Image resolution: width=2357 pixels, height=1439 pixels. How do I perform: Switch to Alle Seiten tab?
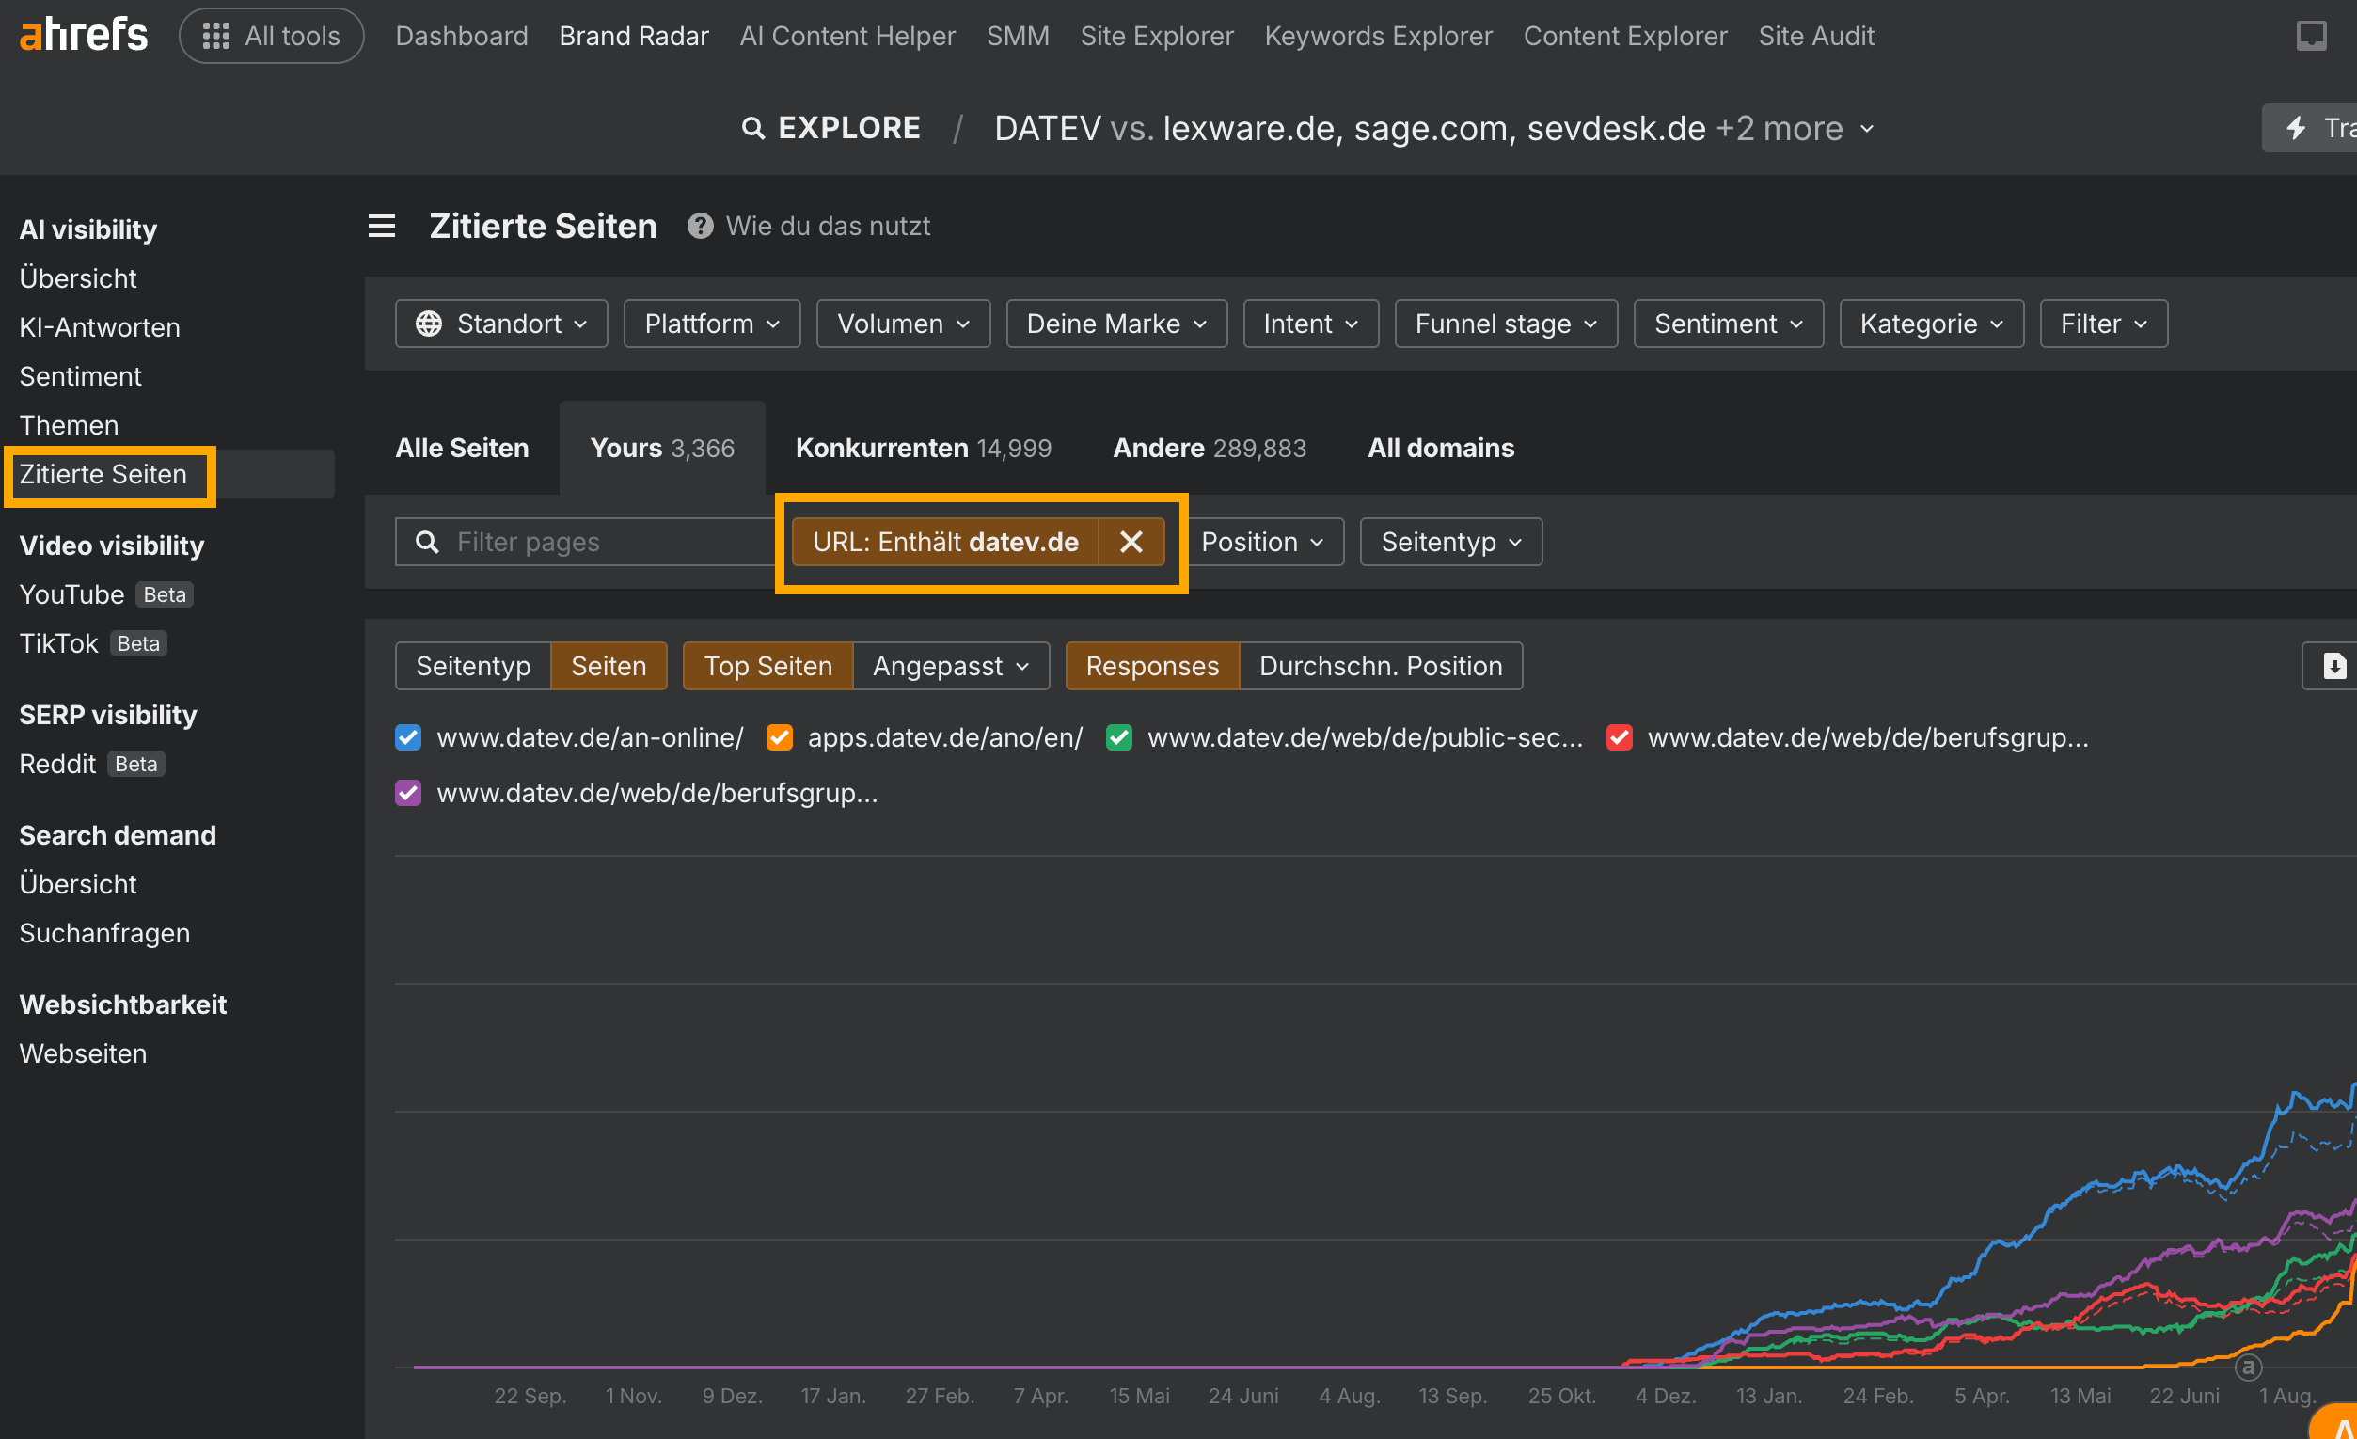pyautogui.click(x=462, y=449)
